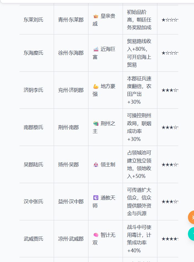The image size is (194, 262).
Task: Click the crown icon beside 皇亲贵戚
Action: coord(96,16)
